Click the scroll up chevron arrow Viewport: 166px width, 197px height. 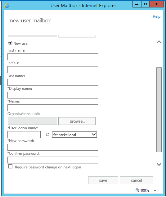point(159,42)
